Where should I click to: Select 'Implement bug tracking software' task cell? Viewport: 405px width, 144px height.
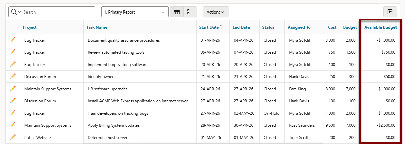(140, 65)
